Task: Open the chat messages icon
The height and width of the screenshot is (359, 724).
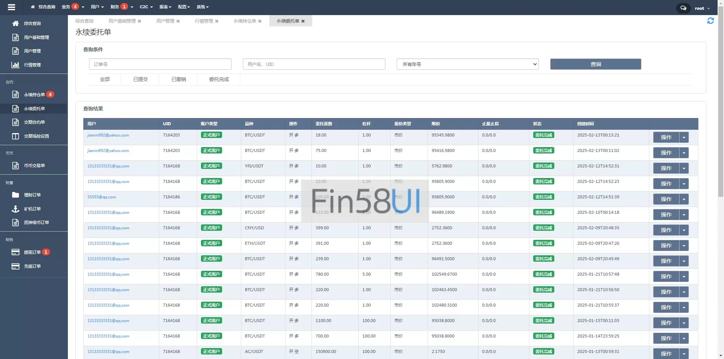Action: [x=683, y=8]
